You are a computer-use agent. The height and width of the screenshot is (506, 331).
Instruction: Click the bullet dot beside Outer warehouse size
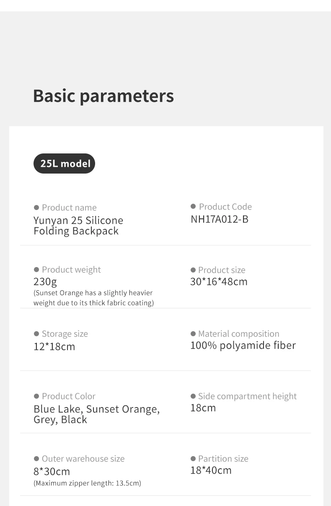coord(36,459)
